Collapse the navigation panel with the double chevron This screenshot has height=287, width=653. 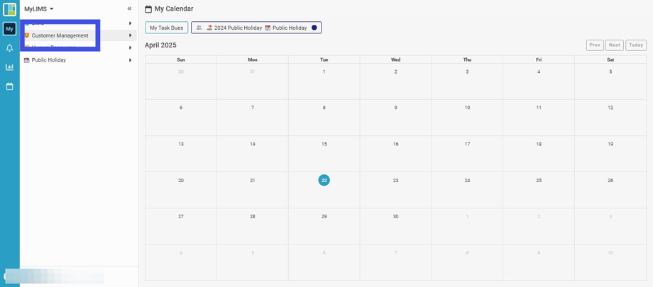coord(129,9)
